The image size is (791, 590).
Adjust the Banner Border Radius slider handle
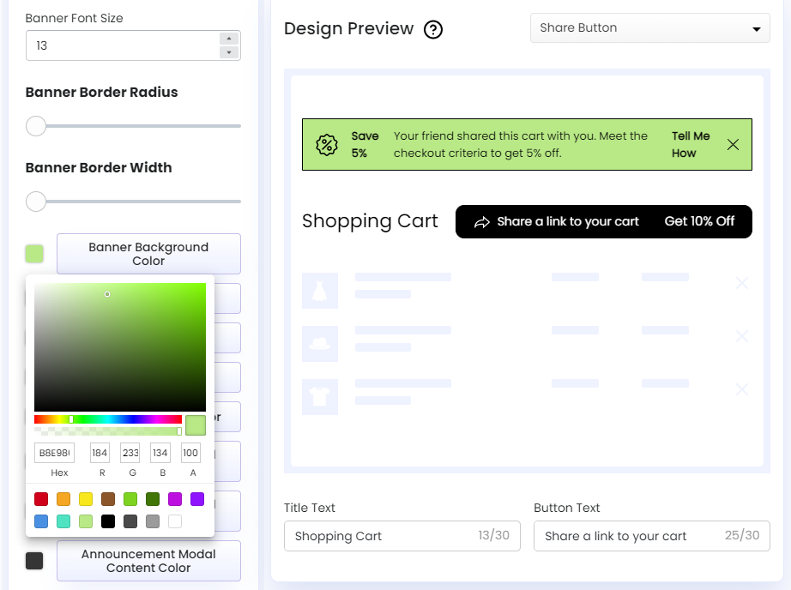point(36,126)
